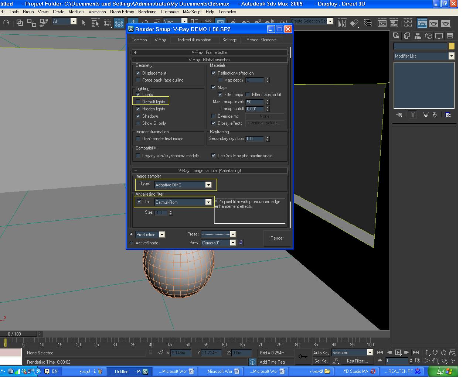Switch to Common tab
The width and height of the screenshot is (473, 378).
tap(139, 40)
